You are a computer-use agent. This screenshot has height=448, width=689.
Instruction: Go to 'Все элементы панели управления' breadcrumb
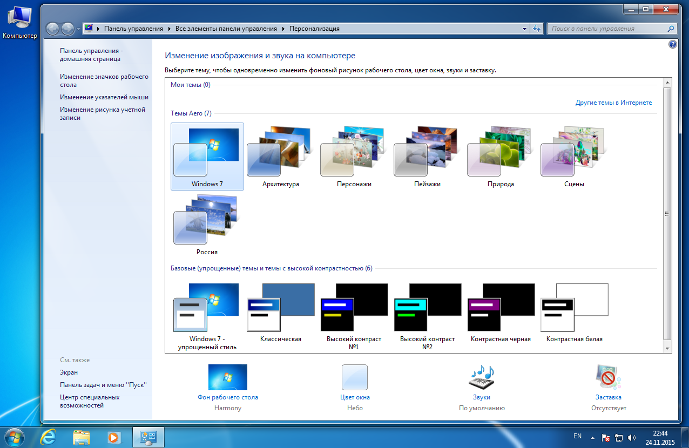tap(226, 29)
